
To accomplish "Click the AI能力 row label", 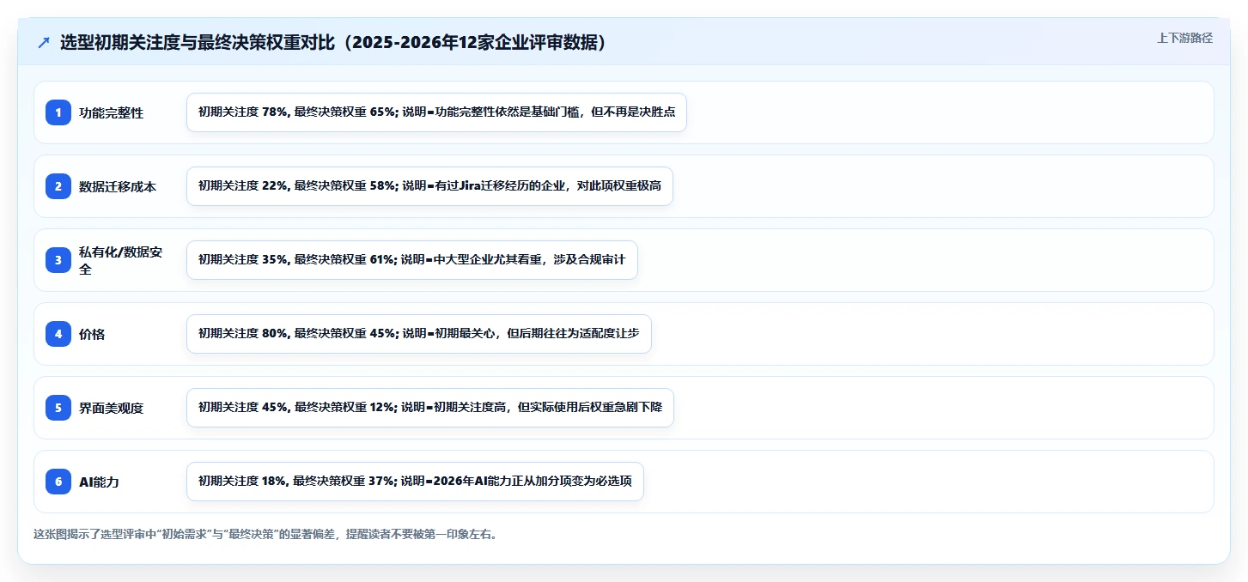I will 99,482.
